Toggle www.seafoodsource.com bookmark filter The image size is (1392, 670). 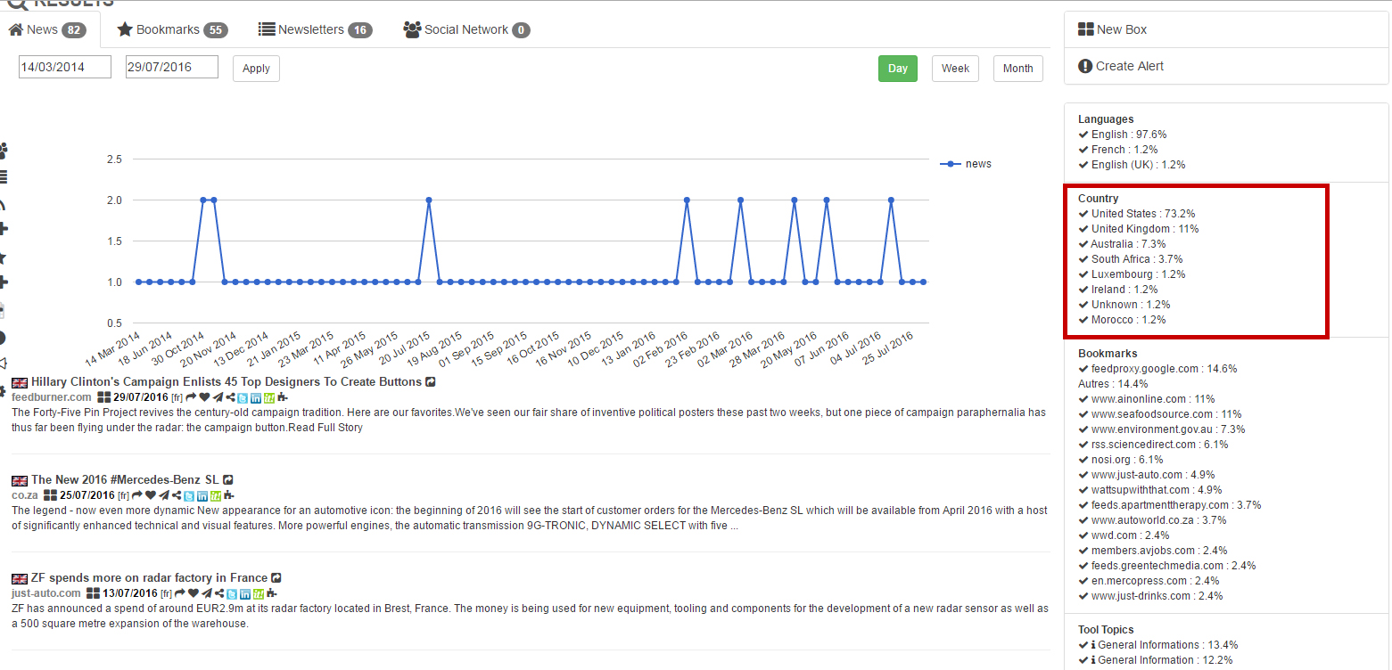point(1160,414)
